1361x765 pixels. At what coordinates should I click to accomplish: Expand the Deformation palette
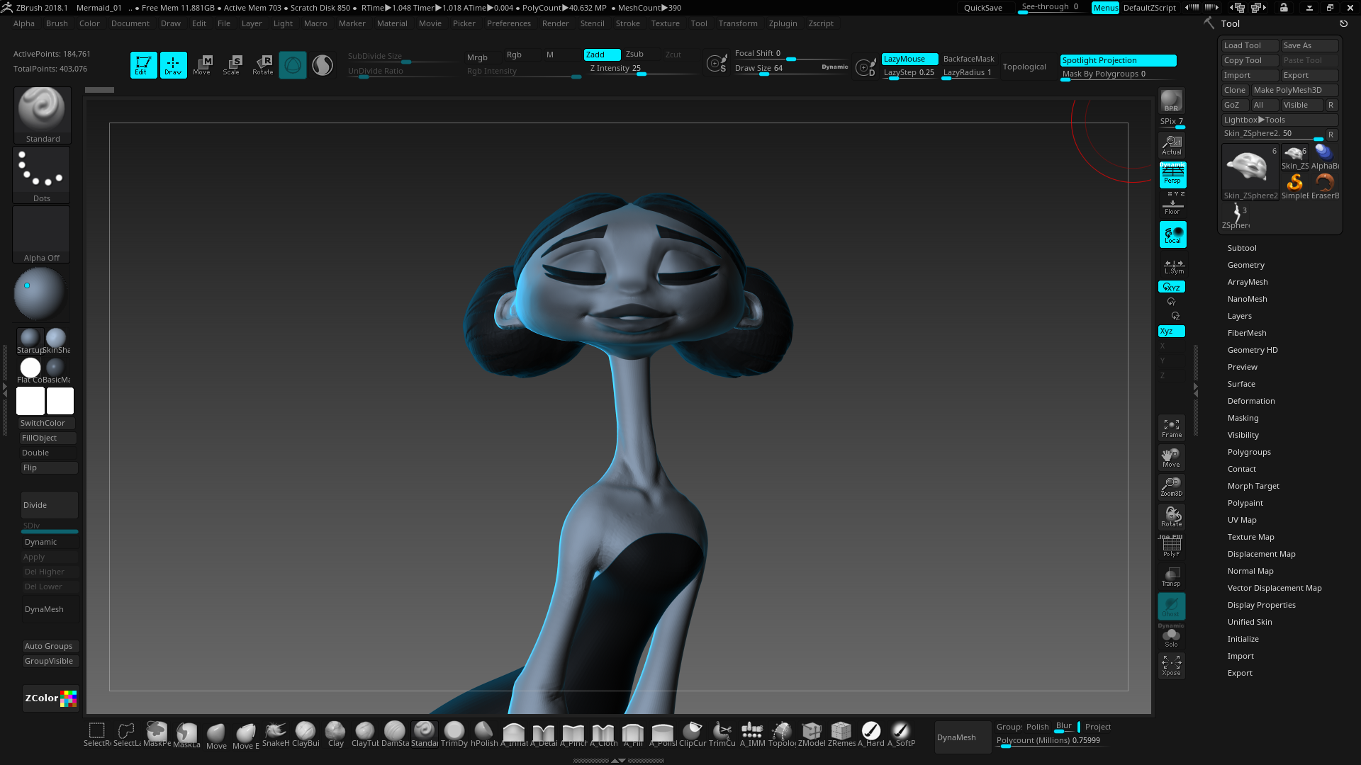click(1251, 401)
